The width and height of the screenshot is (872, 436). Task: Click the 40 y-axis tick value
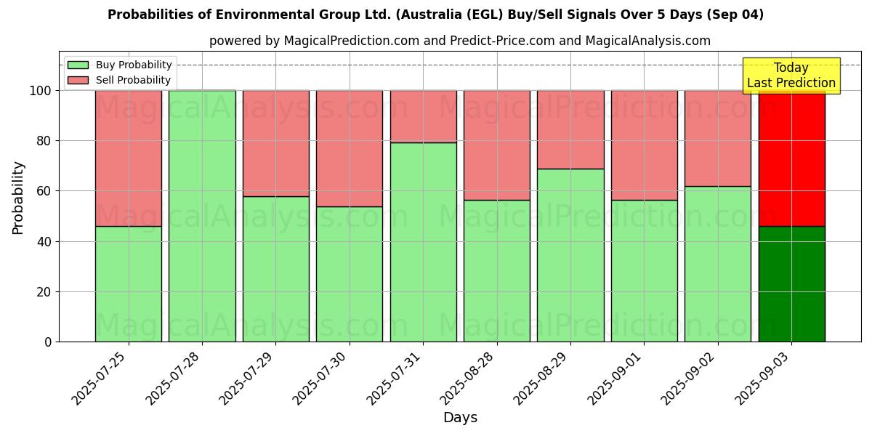pyautogui.click(x=44, y=241)
